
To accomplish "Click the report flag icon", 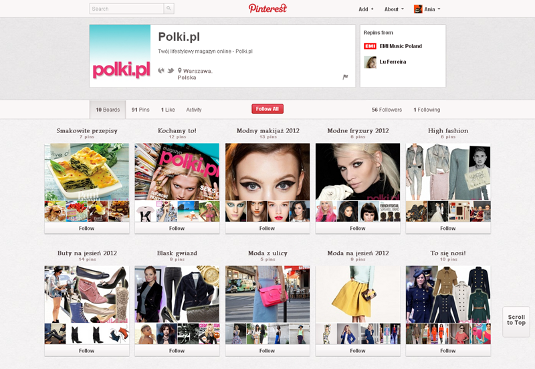I will pyautogui.click(x=345, y=77).
